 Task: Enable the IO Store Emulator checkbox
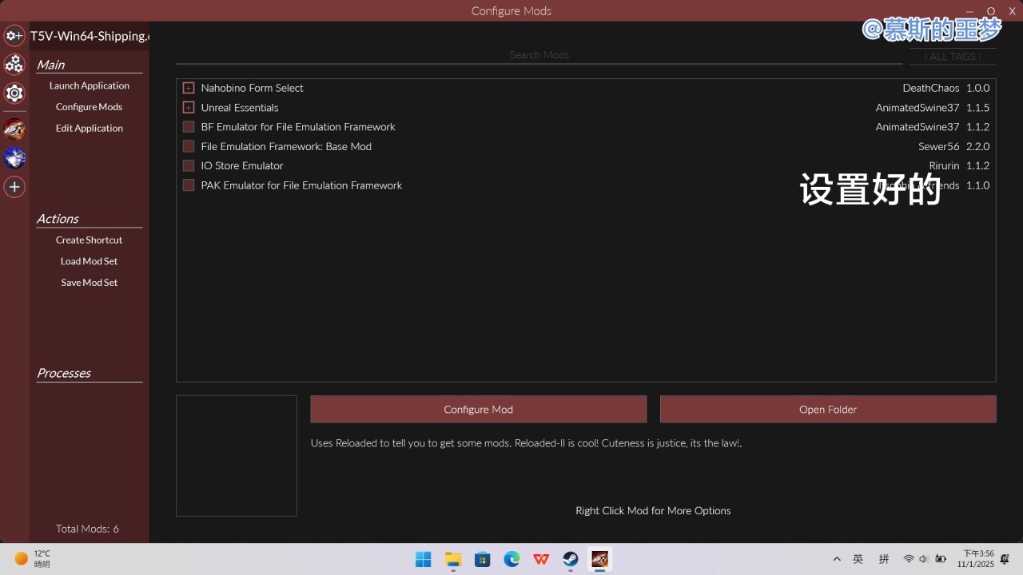[189, 166]
